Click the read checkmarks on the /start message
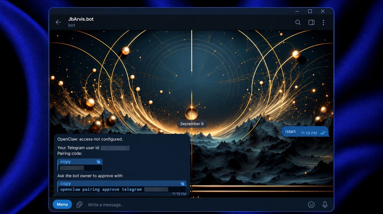 [323, 133]
